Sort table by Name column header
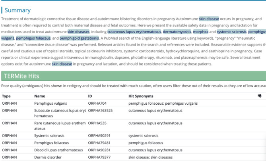This screenshot has width=266, height=161. point(40,96)
